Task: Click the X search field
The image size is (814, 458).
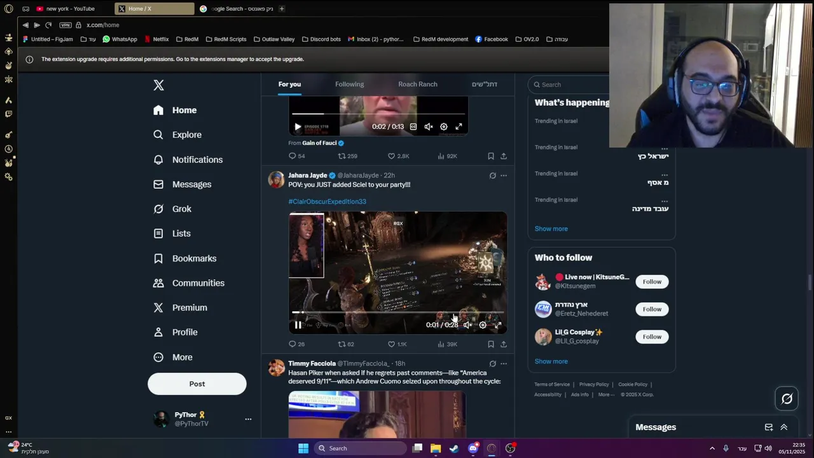Action: pyautogui.click(x=569, y=85)
